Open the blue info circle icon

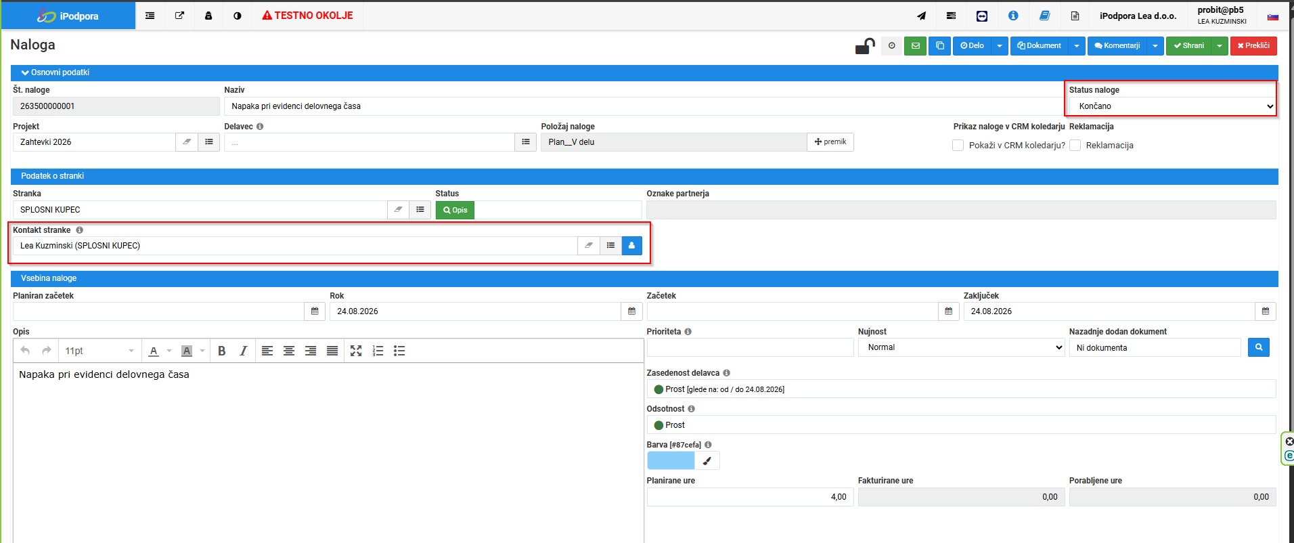[1013, 16]
